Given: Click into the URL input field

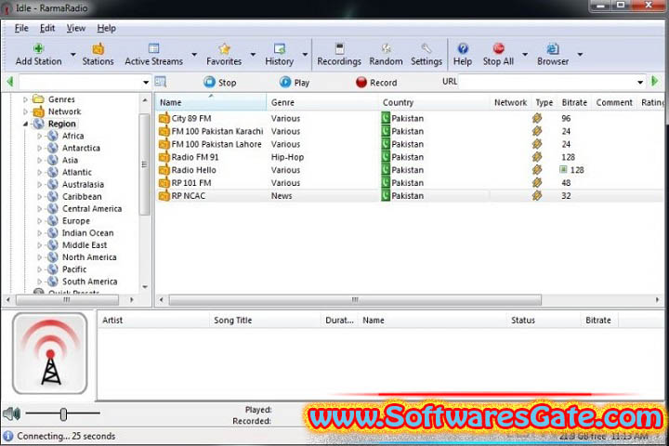Looking at the screenshot, I should point(547,82).
